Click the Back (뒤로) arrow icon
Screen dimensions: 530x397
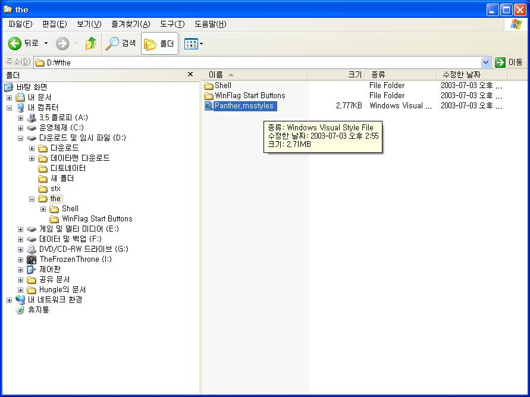[x=15, y=43]
